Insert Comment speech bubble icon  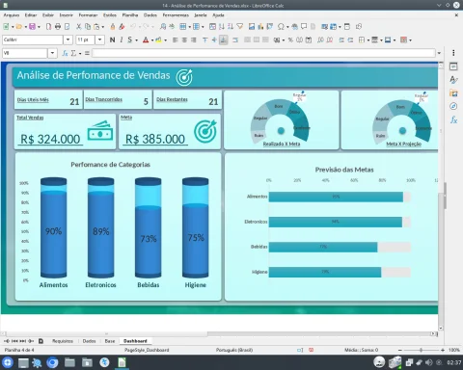point(304,27)
